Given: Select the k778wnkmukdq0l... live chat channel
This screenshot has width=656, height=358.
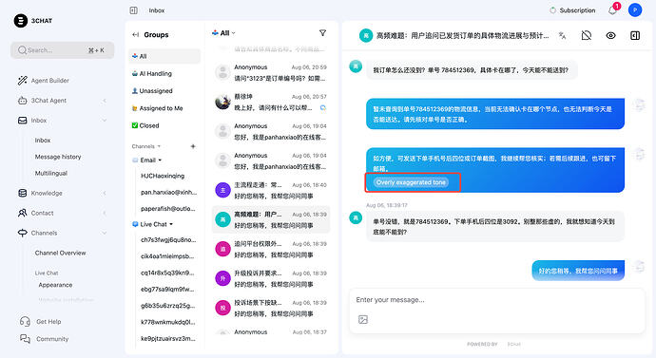Looking at the screenshot, I should click(x=167, y=322).
